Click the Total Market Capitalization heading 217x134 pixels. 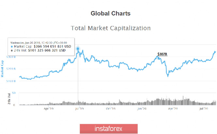110,28
